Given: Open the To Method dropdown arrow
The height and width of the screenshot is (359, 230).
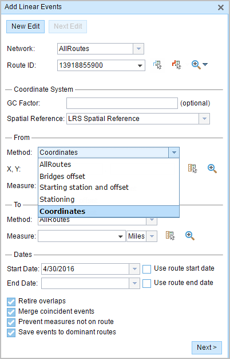Looking at the screenshot, I should (152, 221).
